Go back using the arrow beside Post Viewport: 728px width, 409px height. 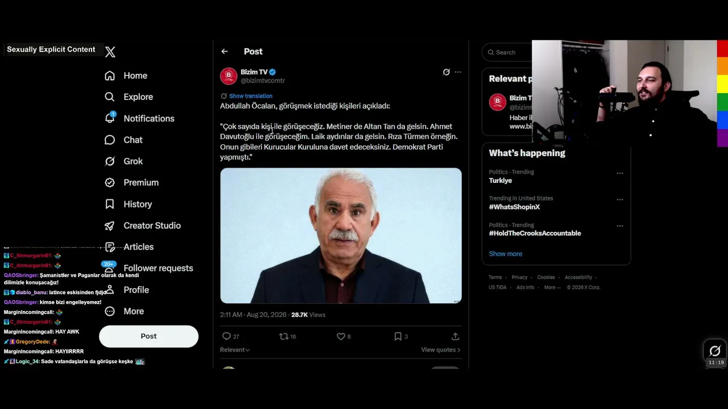(225, 52)
